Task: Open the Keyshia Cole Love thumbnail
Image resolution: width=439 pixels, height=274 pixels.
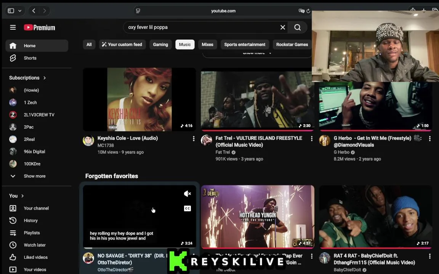Action: (x=139, y=100)
